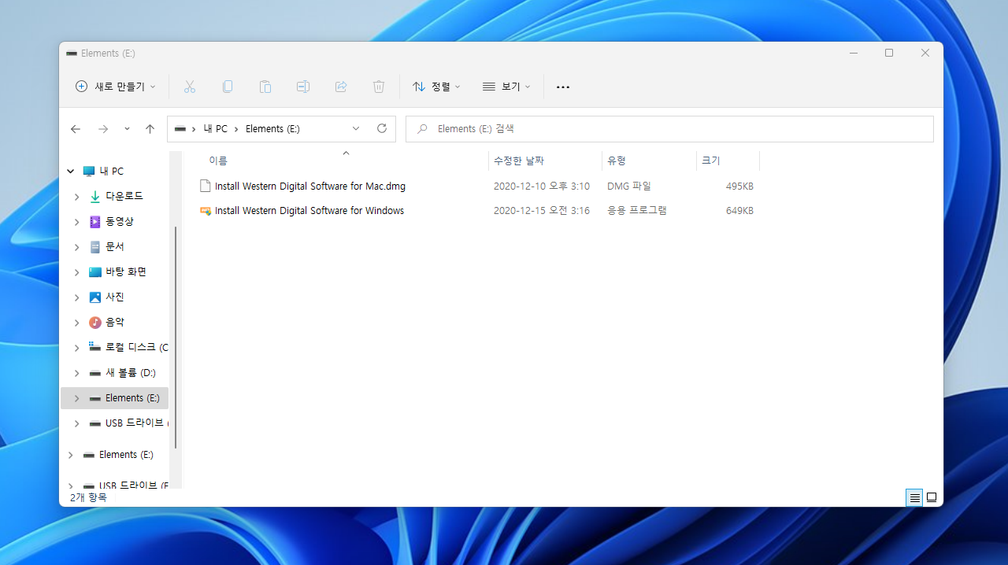Expand the 동영상 tree node
Viewport: 1008px width, 565px height.
click(x=76, y=222)
